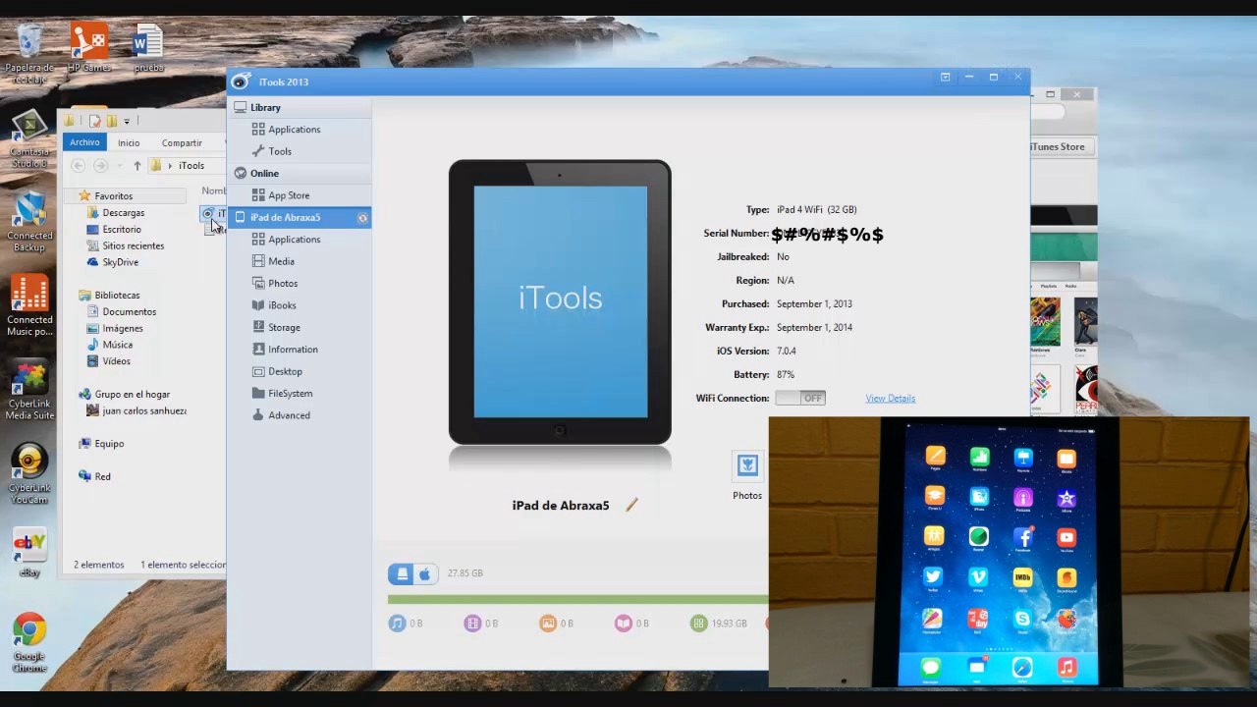Viewport: 1257px width, 707px height.
Task: Click the iTunes Store button in iTunes window
Action: pyautogui.click(x=1059, y=147)
